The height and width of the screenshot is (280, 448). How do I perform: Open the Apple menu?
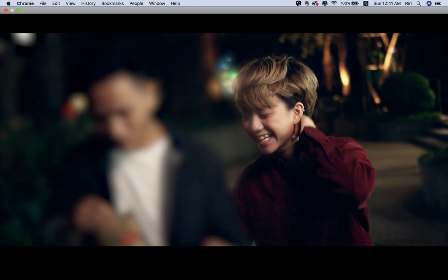[9, 3]
